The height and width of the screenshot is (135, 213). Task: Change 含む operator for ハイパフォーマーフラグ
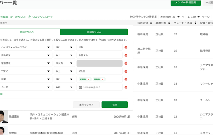point(65,47)
